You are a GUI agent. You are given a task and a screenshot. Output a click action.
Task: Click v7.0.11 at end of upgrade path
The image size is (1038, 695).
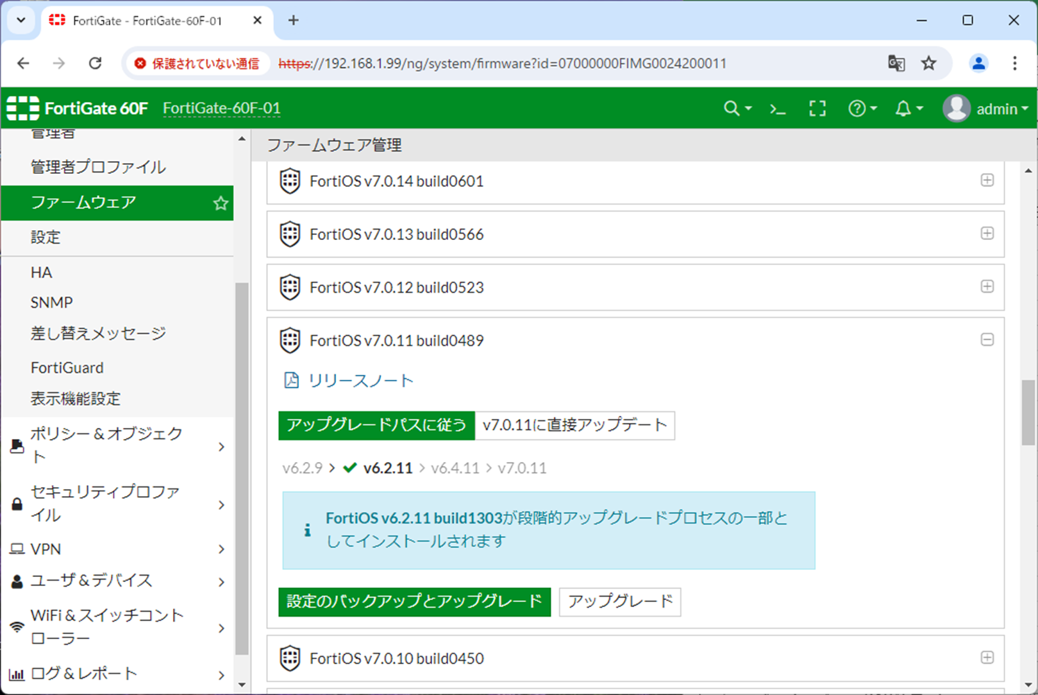click(x=523, y=468)
